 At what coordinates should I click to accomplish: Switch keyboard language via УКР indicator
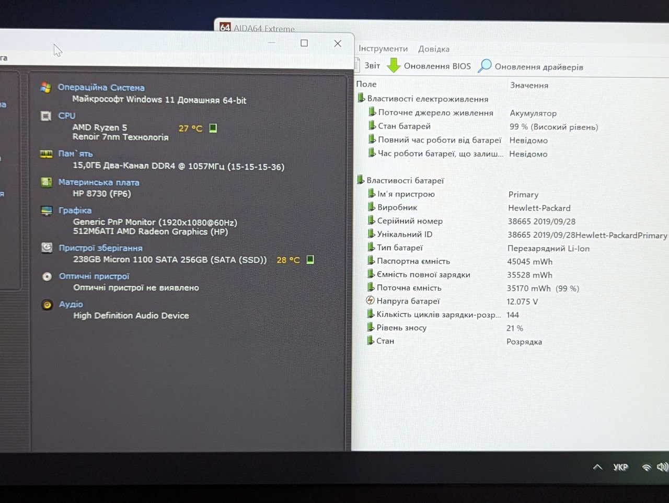click(620, 467)
